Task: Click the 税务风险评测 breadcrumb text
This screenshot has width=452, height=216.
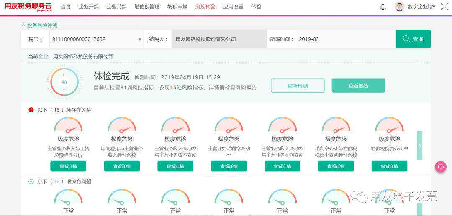Action: tap(42, 25)
